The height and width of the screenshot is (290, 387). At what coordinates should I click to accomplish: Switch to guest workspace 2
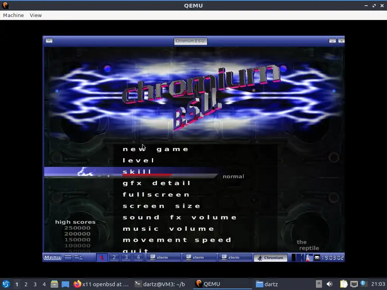tap(114, 258)
